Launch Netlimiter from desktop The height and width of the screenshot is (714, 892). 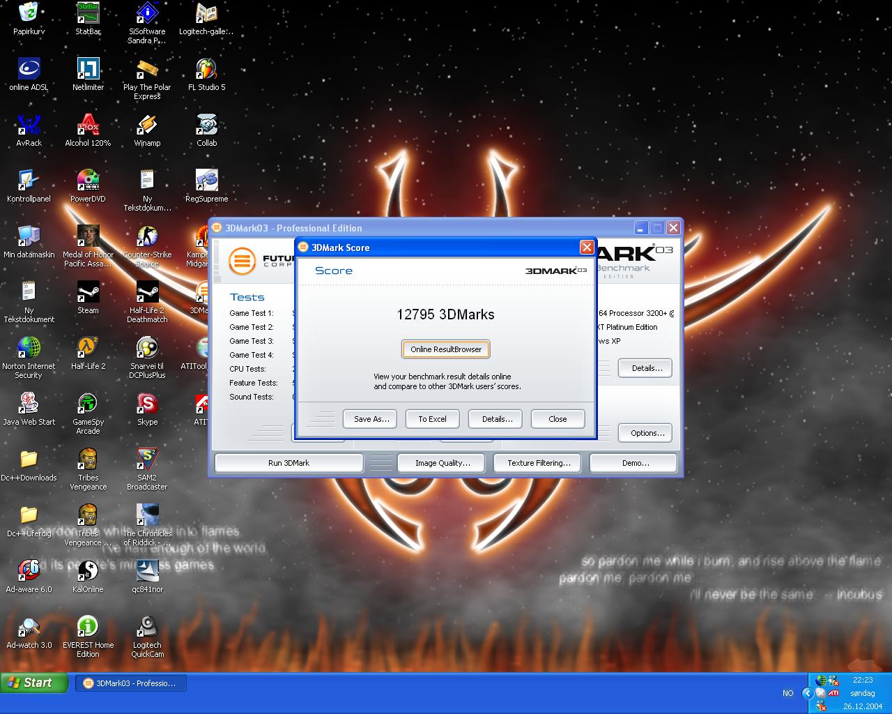point(88,74)
